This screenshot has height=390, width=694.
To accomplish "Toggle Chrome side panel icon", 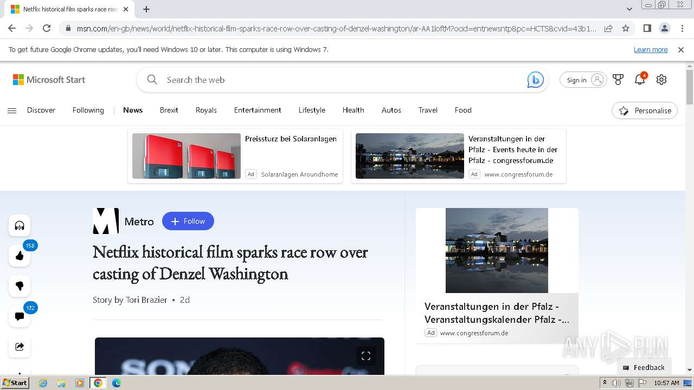I will click(647, 28).
